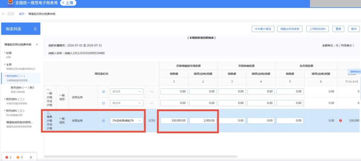Screen dimensions: 361x161
Task: Click the 未开具发票 column header
Action: pos(306,66)
